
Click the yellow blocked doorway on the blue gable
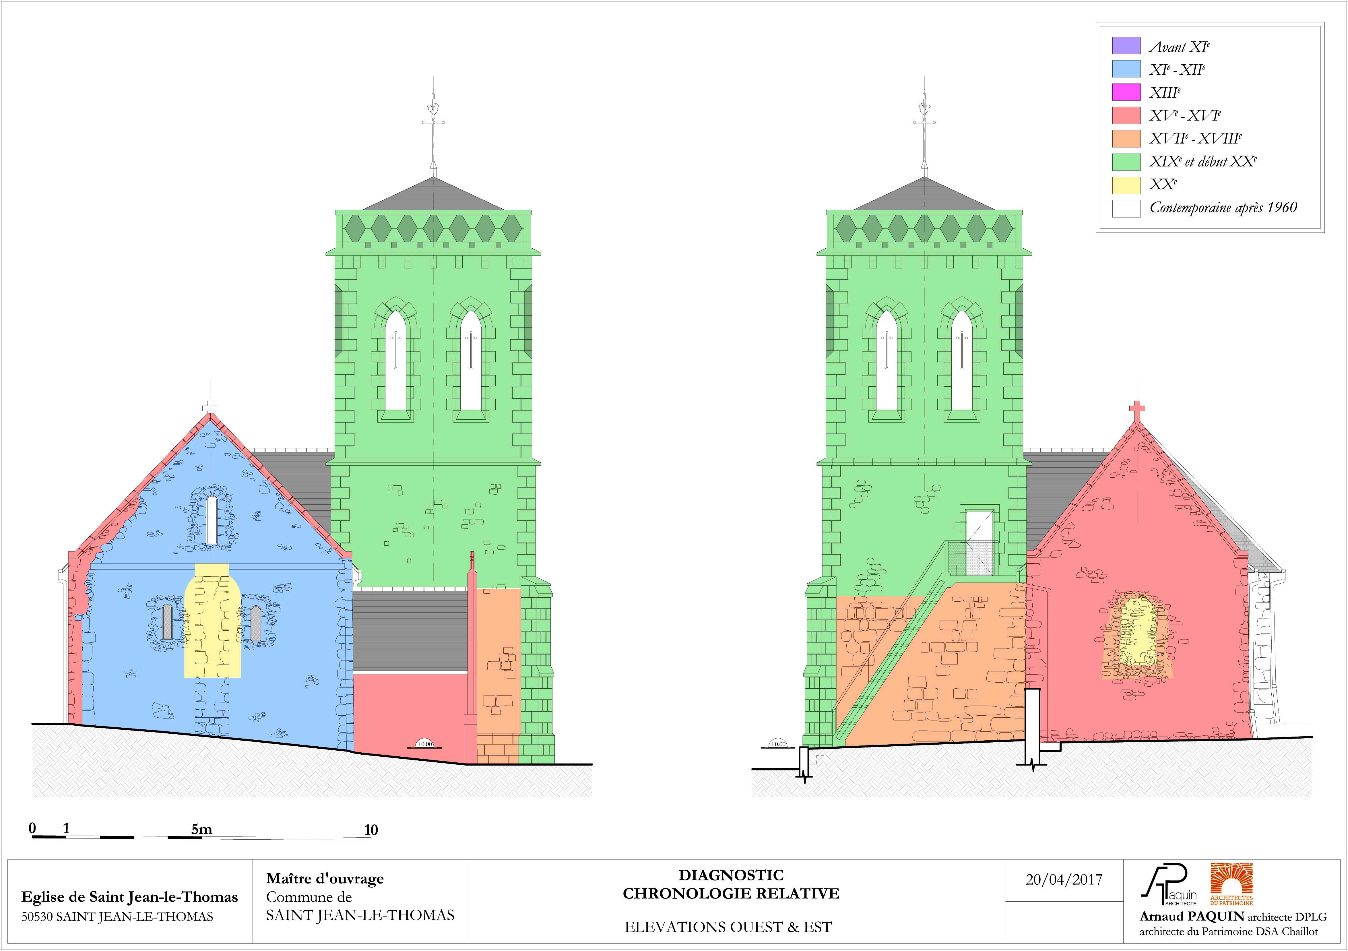(213, 620)
